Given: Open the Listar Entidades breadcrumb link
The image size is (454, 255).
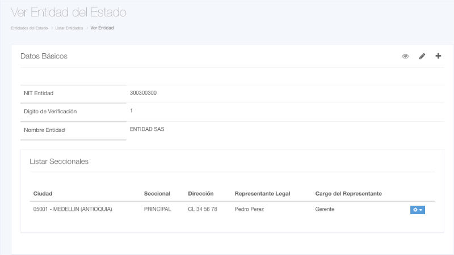Looking at the screenshot, I should 69,28.
